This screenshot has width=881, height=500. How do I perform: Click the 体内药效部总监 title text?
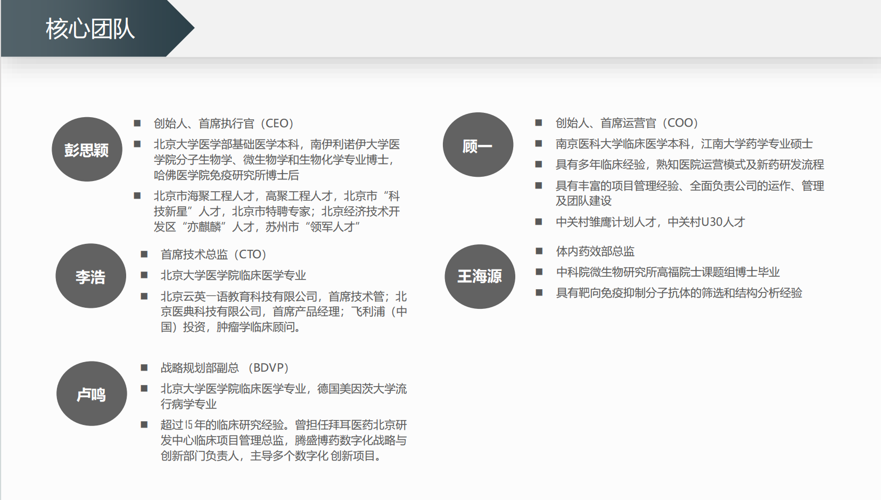pyautogui.click(x=595, y=251)
